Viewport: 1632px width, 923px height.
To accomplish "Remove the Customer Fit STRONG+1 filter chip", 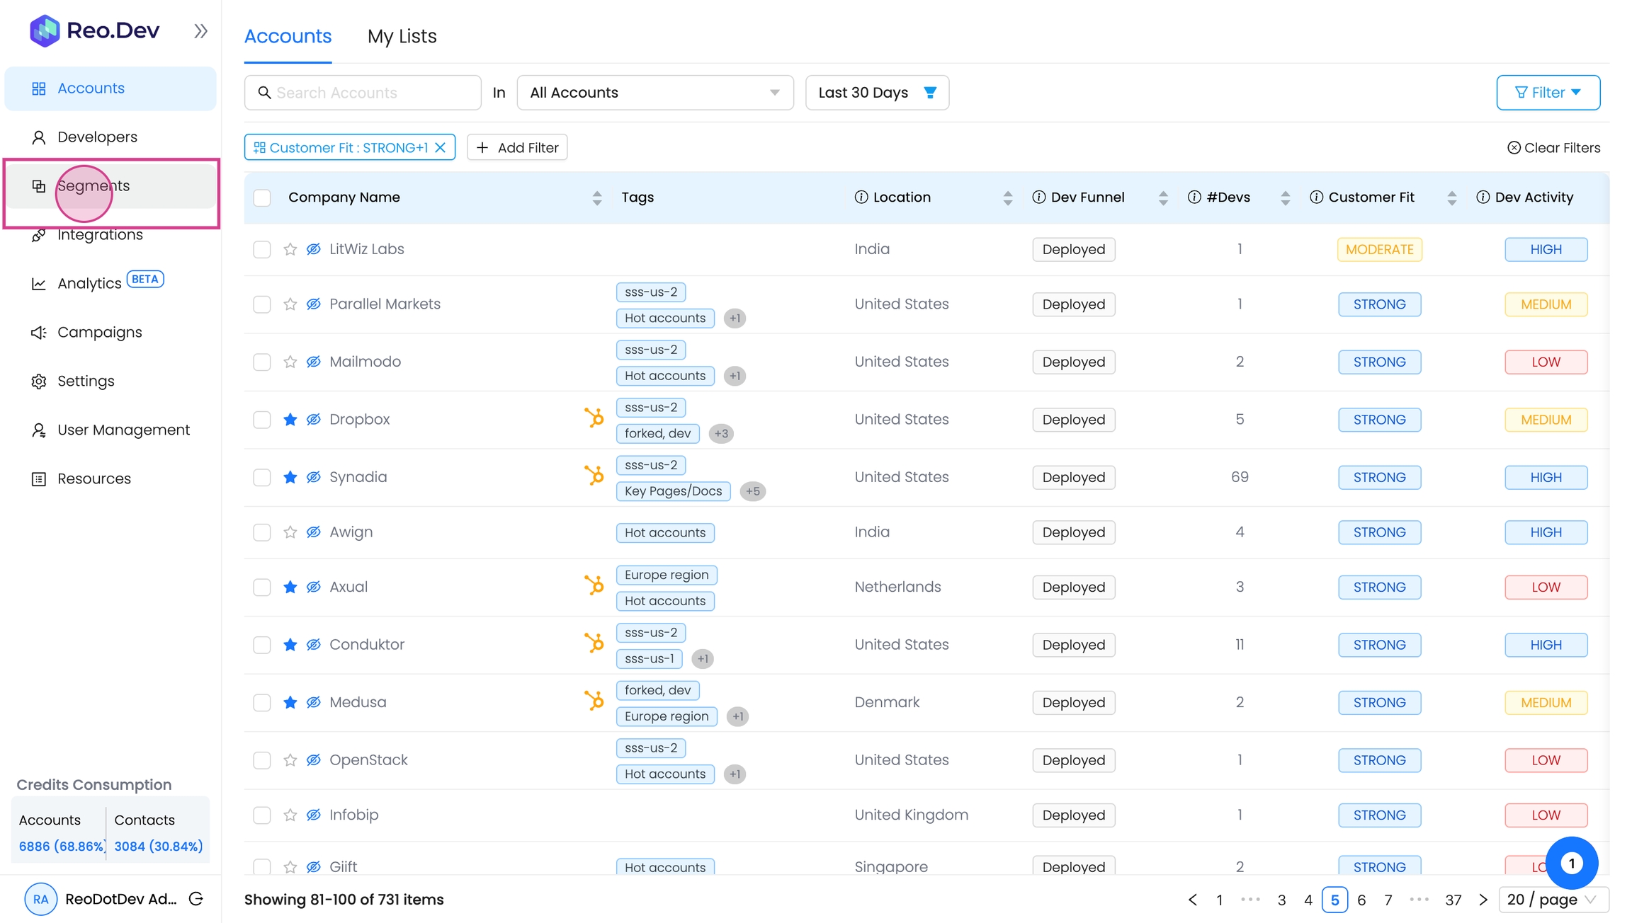I will pos(441,147).
